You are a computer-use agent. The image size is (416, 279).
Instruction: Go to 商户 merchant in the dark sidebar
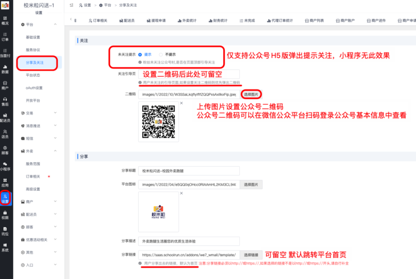pos(5,85)
